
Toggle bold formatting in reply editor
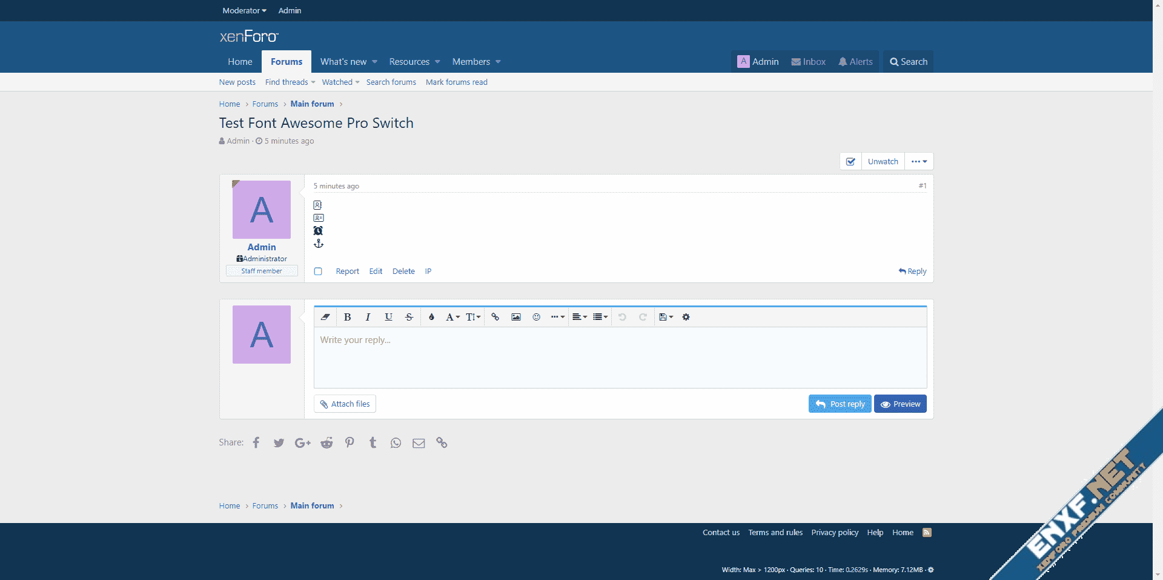click(348, 317)
